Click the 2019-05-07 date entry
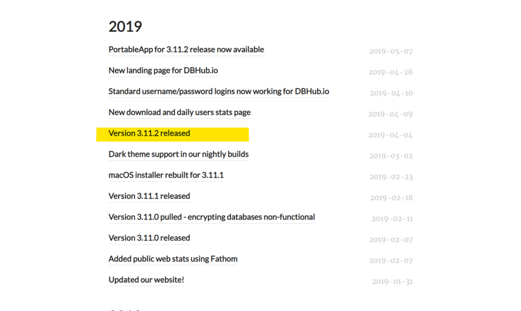The height and width of the screenshot is (311, 521). point(390,52)
